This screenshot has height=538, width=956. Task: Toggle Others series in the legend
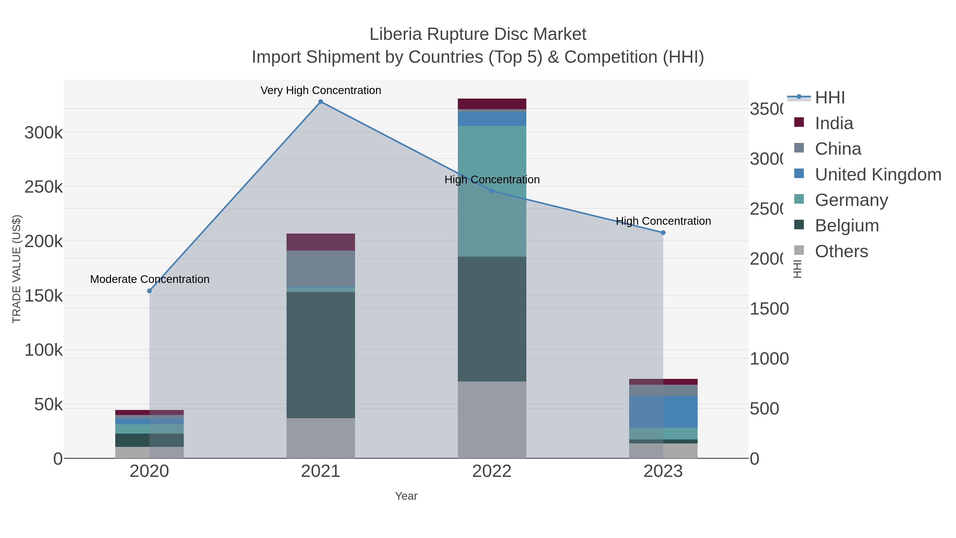tap(831, 251)
